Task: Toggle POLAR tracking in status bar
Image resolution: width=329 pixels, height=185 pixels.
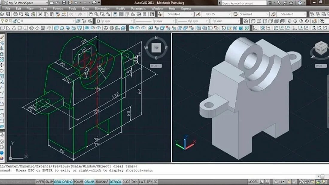Action: (78, 182)
